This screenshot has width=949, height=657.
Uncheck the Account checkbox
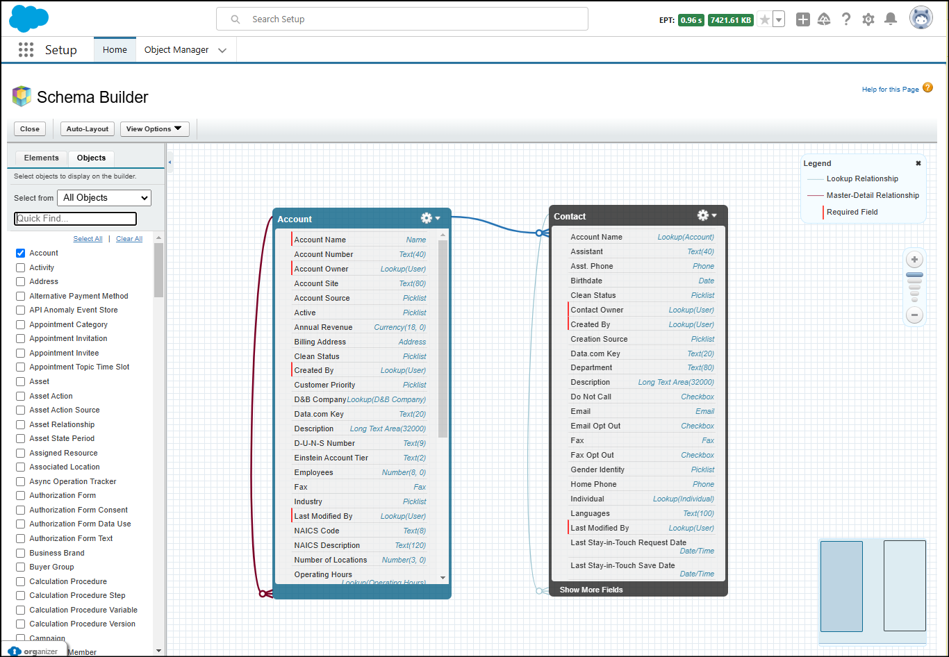point(21,253)
